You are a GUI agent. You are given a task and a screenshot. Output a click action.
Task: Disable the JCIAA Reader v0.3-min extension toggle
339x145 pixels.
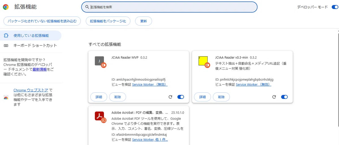284,97
